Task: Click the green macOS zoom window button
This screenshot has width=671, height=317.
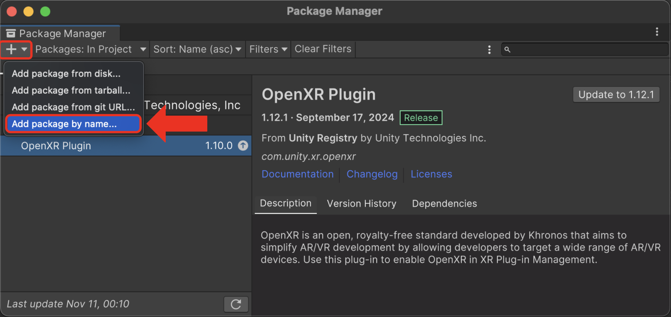Action: tap(45, 12)
